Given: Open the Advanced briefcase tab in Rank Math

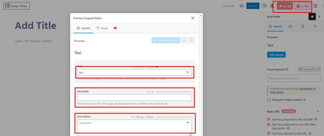Looking at the screenshot, I should click(x=290, y=27).
